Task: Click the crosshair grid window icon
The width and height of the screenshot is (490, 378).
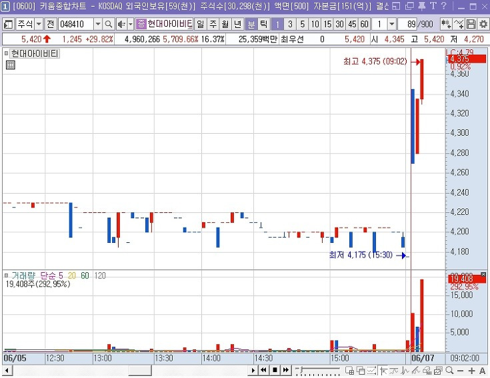Action: click(349, 371)
